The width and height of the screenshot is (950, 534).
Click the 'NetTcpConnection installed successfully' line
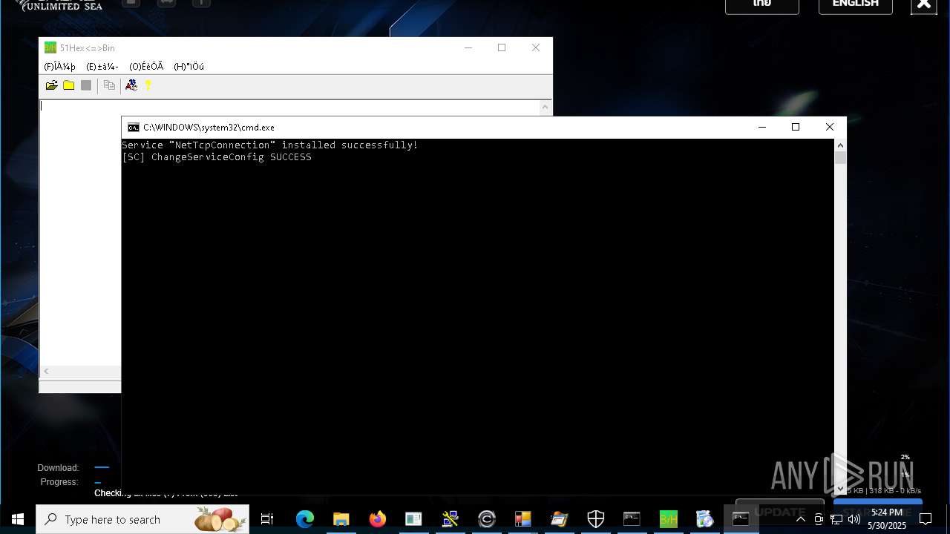270,145
